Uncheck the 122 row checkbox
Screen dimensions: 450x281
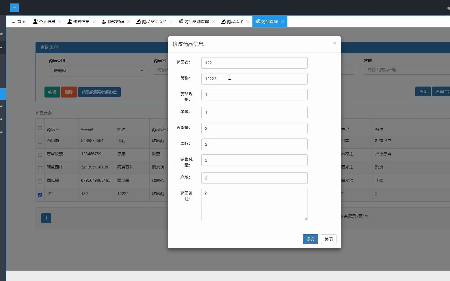[40, 195]
